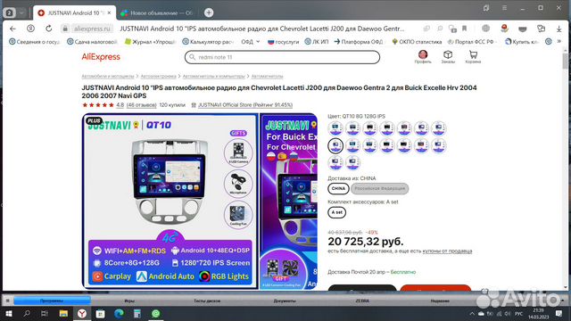
Task: Open the Автомагнитолы breadcrumb
Action: tap(267, 76)
